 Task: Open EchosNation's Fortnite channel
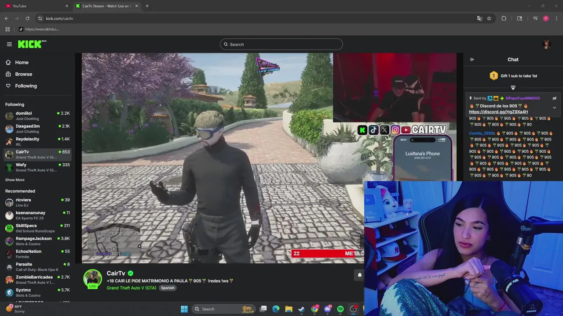(x=37, y=254)
